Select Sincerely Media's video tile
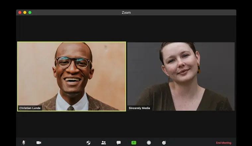252x146 pixels. (x=181, y=76)
